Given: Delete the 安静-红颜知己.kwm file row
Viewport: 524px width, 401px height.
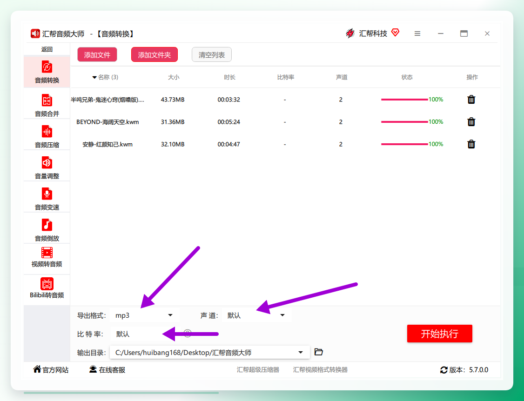Looking at the screenshot, I should click(471, 144).
